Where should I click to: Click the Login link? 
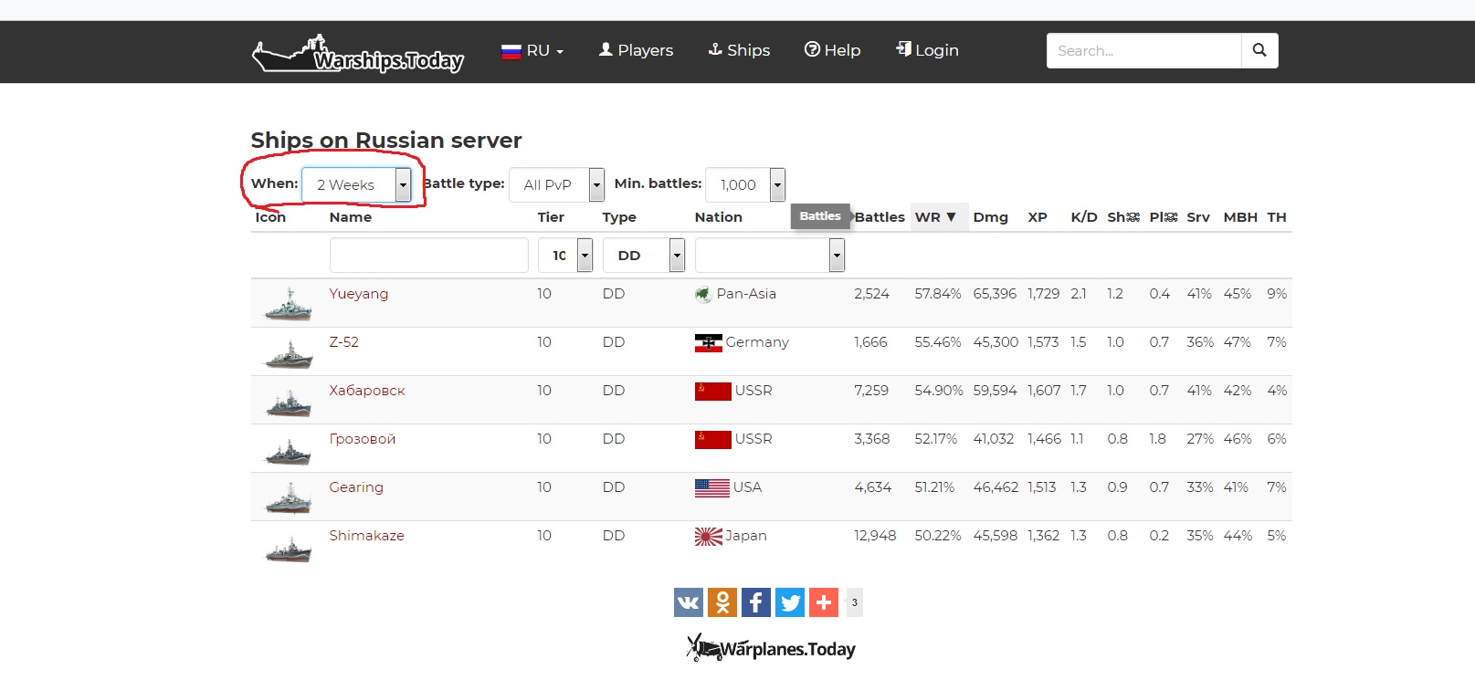[927, 51]
